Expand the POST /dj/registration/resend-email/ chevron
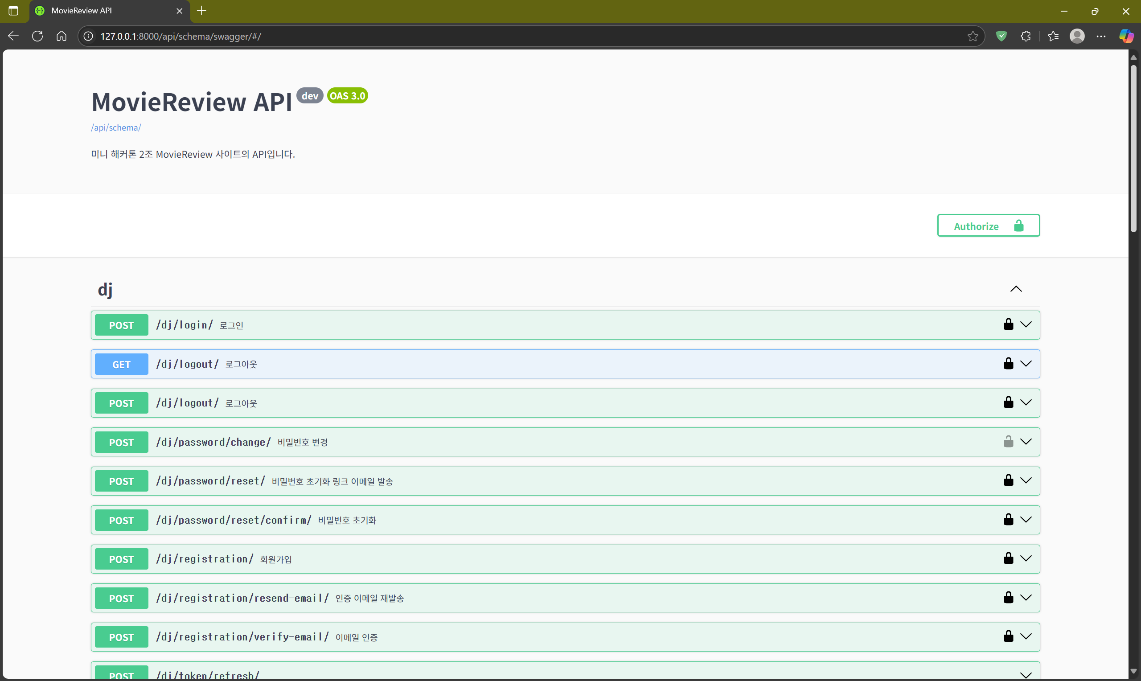 (x=1026, y=598)
